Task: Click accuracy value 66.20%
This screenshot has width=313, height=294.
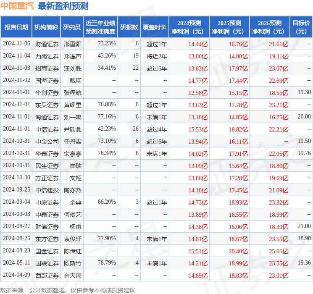Action: pyautogui.click(x=107, y=202)
